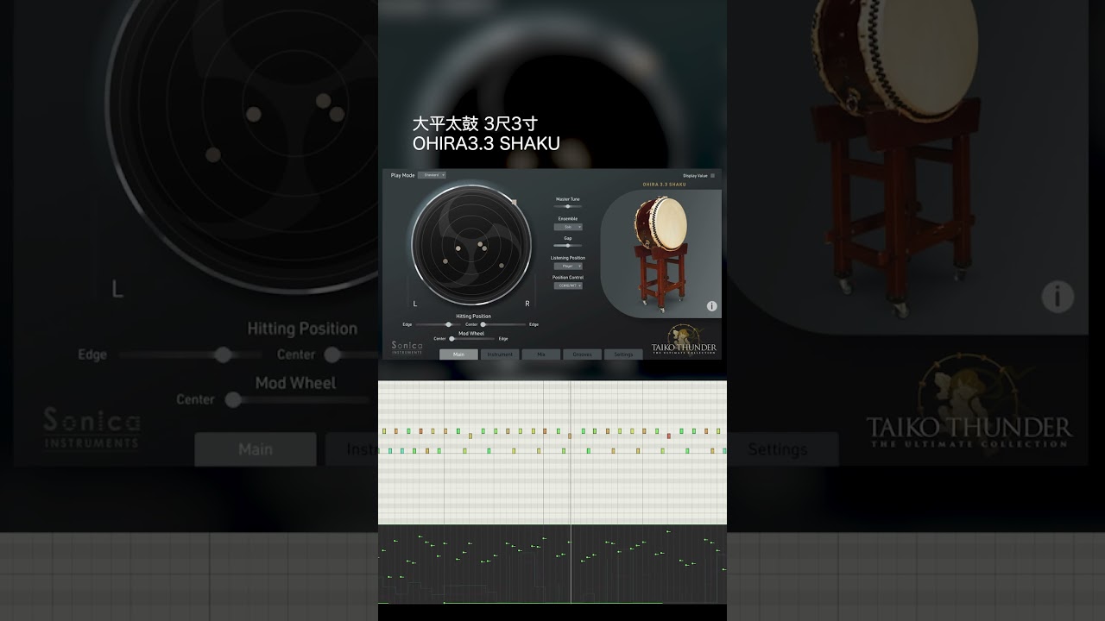Click the right Hitting Position slider handle
The height and width of the screenshot is (621, 1105).
483,324
